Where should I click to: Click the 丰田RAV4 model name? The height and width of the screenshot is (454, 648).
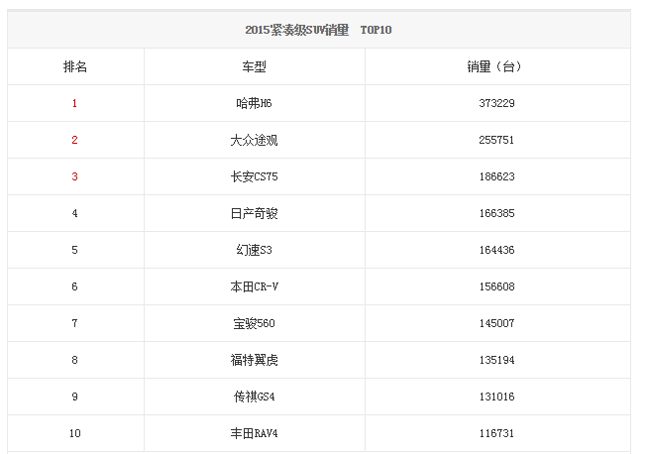tap(254, 433)
